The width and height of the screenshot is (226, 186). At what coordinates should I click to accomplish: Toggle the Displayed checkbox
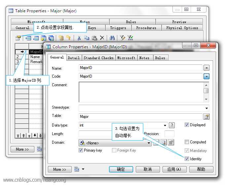[187, 125]
